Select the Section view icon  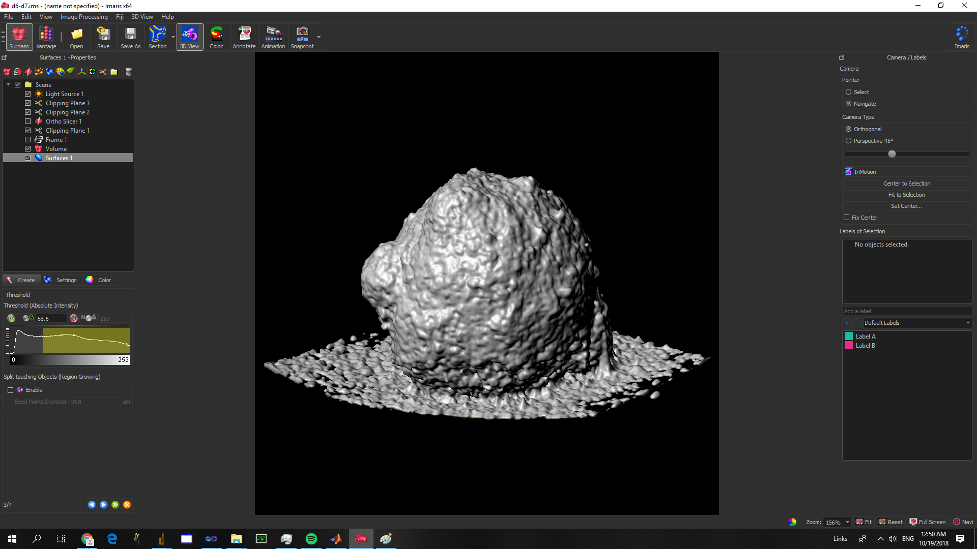click(x=157, y=34)
